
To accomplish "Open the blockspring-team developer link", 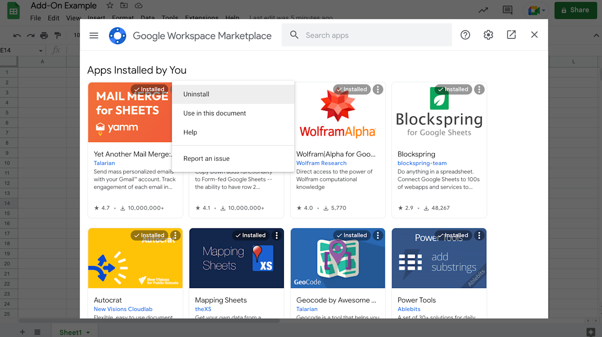I will [422, 163].
